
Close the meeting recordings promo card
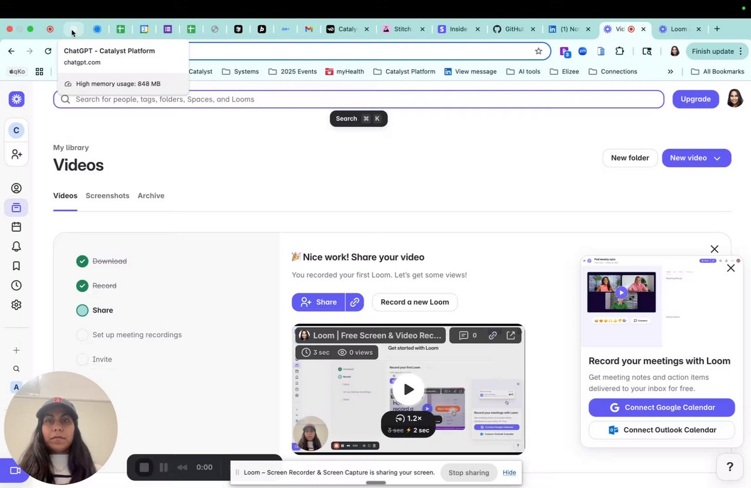(730, 268)
